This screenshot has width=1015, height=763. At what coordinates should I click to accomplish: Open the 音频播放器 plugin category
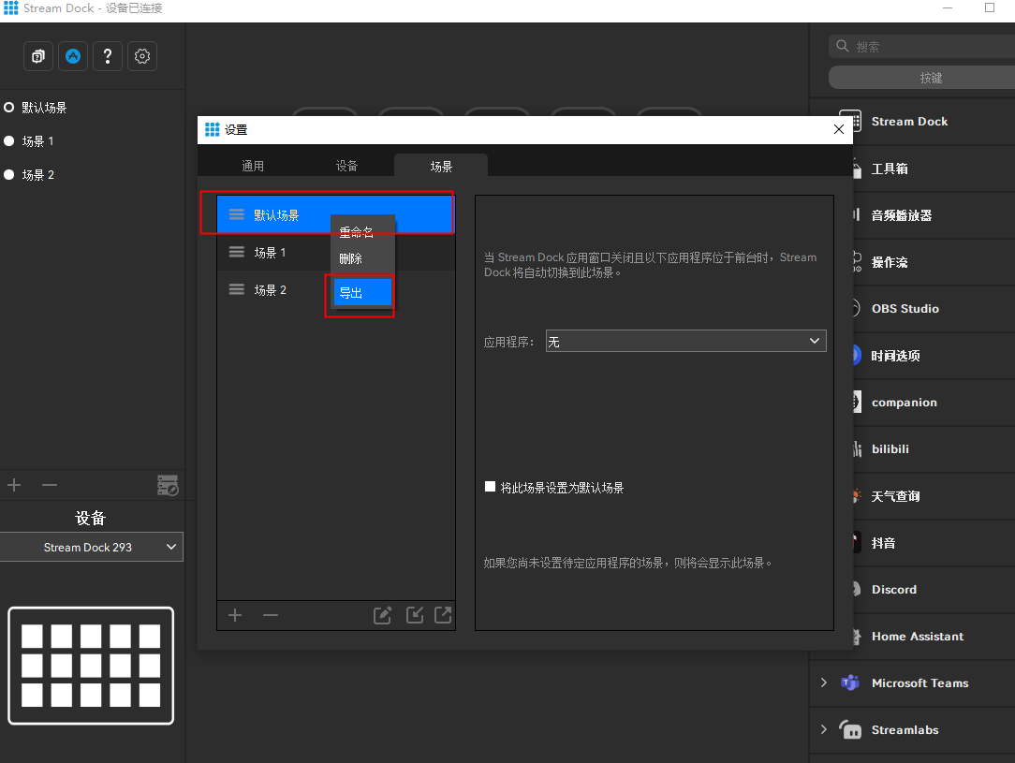tap(912, 215)
